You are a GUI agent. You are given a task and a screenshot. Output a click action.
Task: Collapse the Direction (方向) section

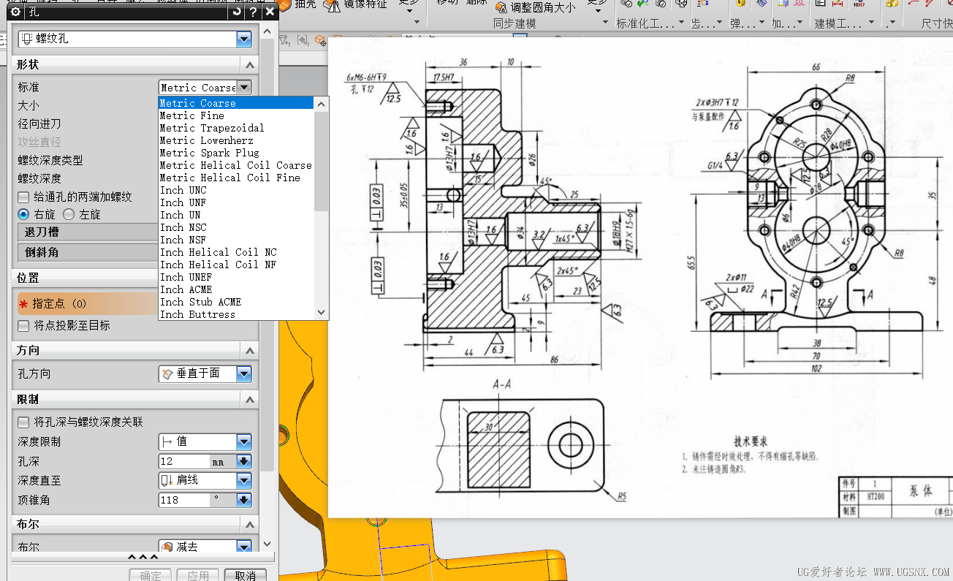(250, 350)
